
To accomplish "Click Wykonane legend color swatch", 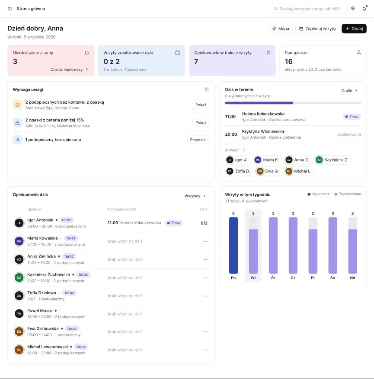I will (309, 194).
